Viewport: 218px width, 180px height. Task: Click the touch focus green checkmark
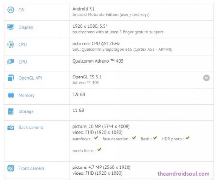pos(99,150)
